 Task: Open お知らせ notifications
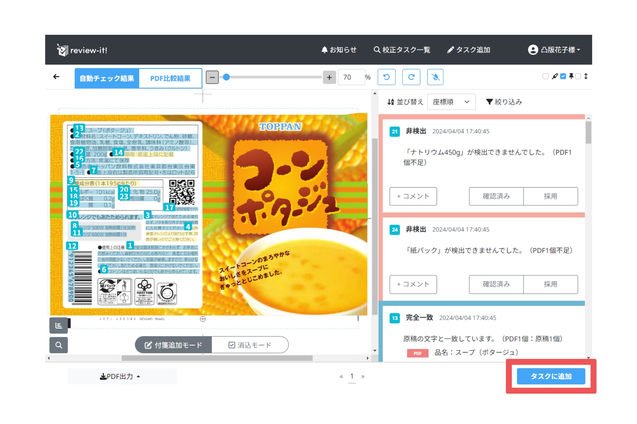coord(339,50)
